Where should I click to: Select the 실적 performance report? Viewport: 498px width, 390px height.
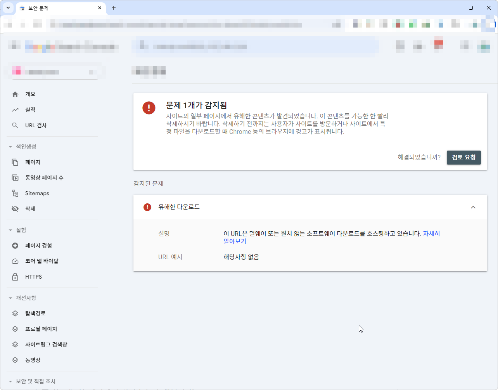[29, 109]
